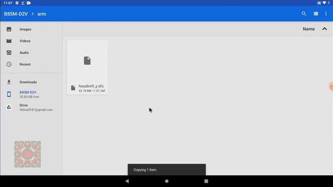This screenshot has height=187, width=333.
Task: Click the arm breadcrumb folder
Action: tap(42, 14)
